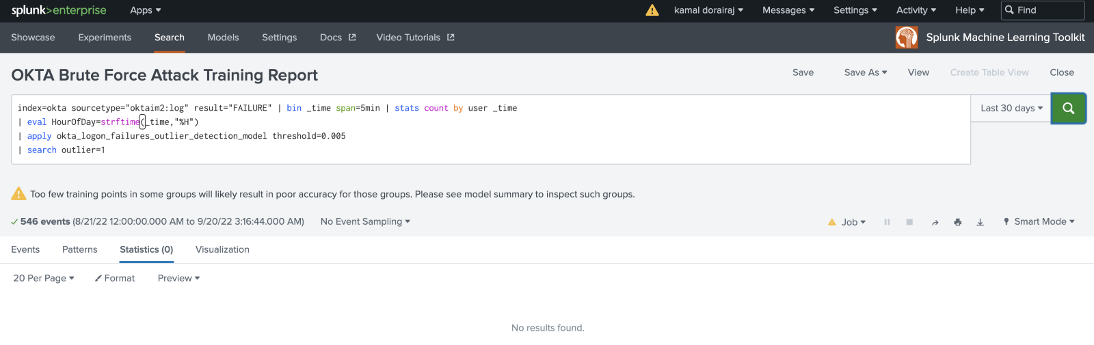
Task: Stop the search job
Action: [909, 222]
